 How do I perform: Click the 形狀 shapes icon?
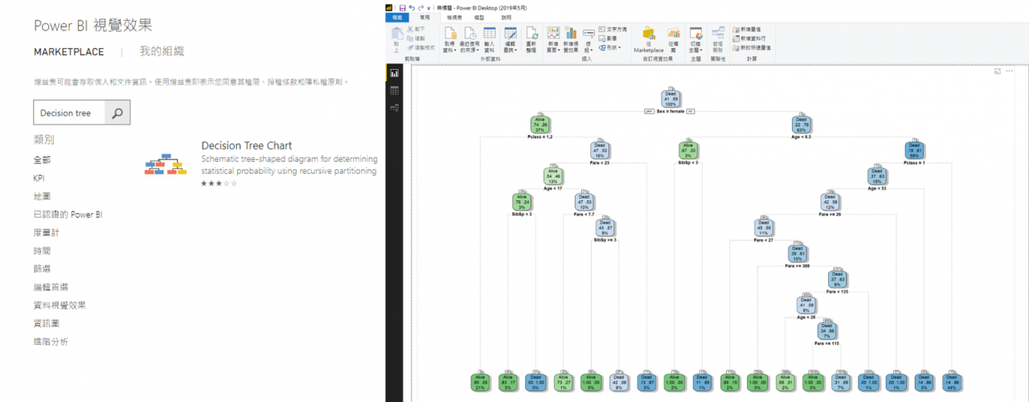pyautogui.click(x=604, y=47)
